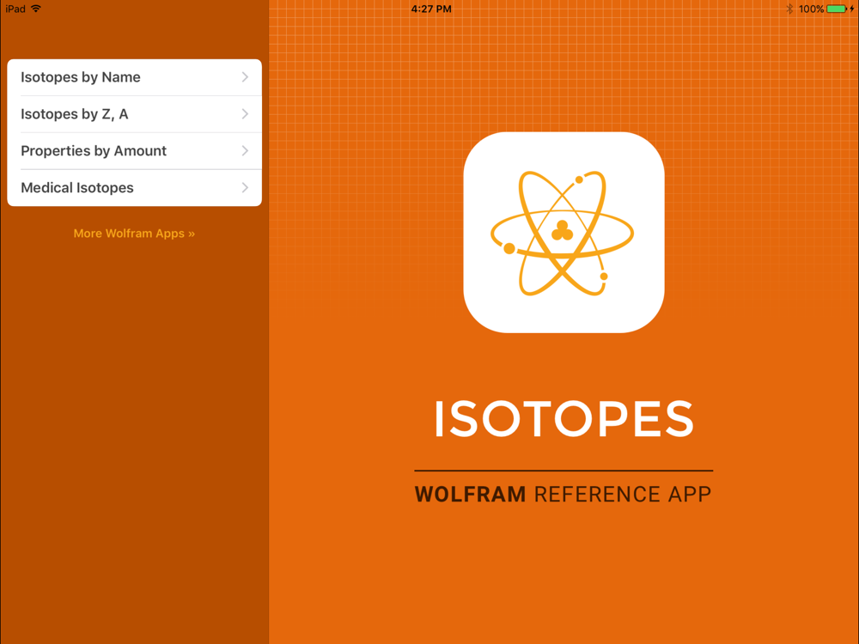This screenshot has width=859, height=644.
Task: Tap chevron beside Isotopes by Name
Action: point(245,77)
